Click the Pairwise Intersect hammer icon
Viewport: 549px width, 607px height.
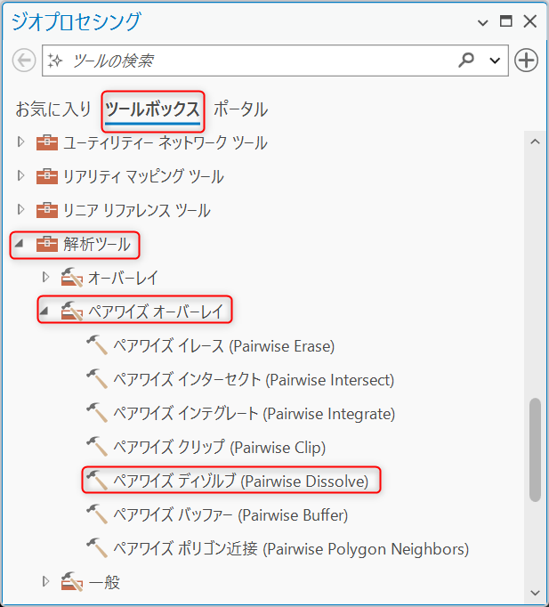click(97, 379)
